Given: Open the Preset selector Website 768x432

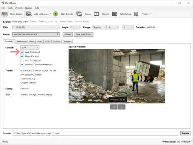Looking at the screenshot, I should point(36,34).
